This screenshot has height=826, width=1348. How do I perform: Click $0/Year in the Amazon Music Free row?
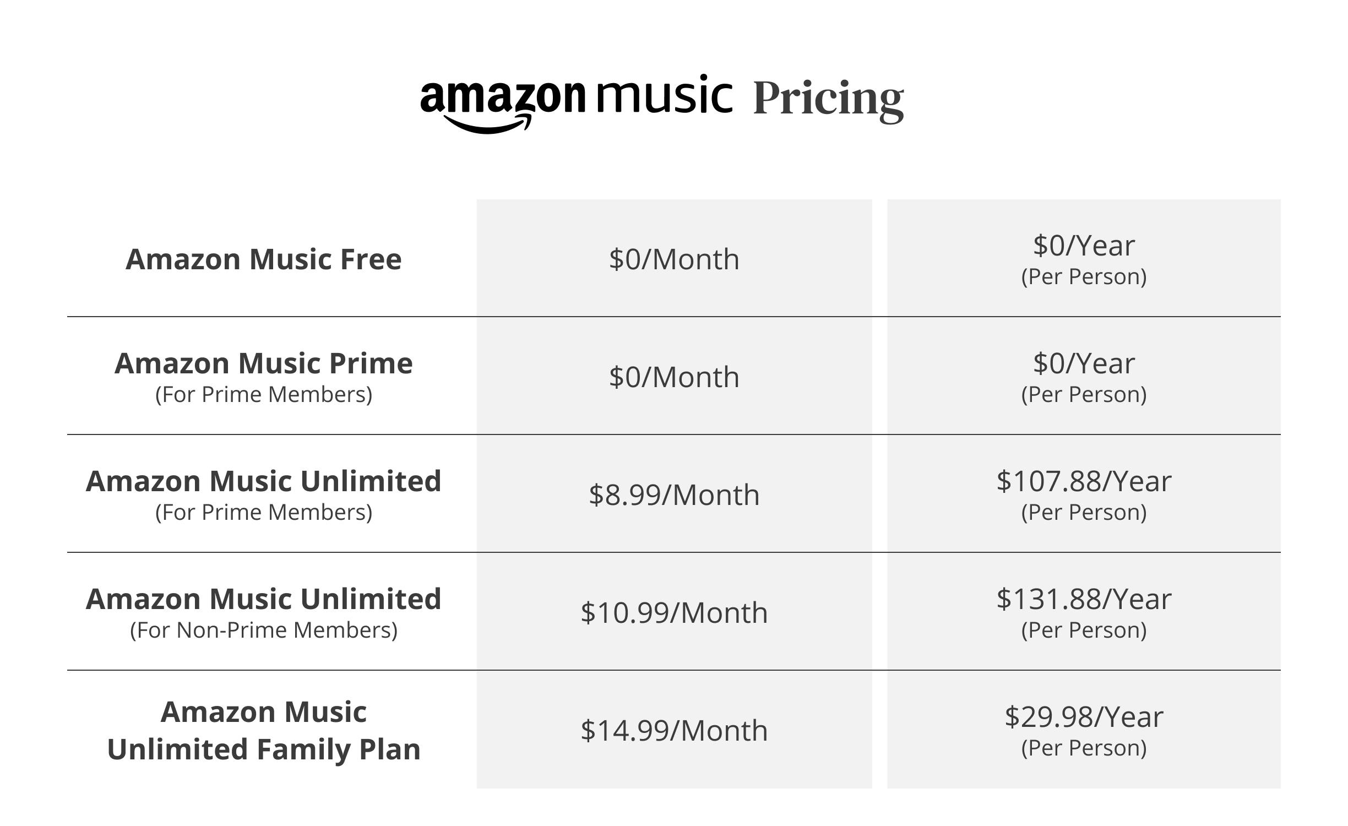[x=1083, y=246]
